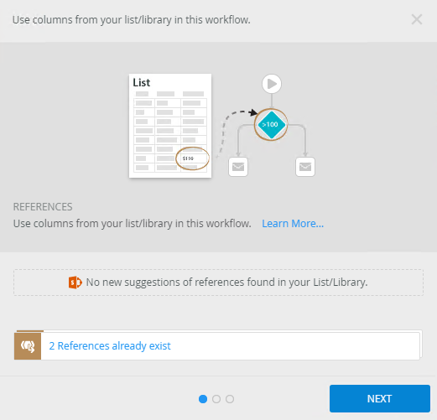Image resolution: width=437 pixels, height=420 pixels.
Task: Click the play start node in illustration
Action: [x=272, y=84]
